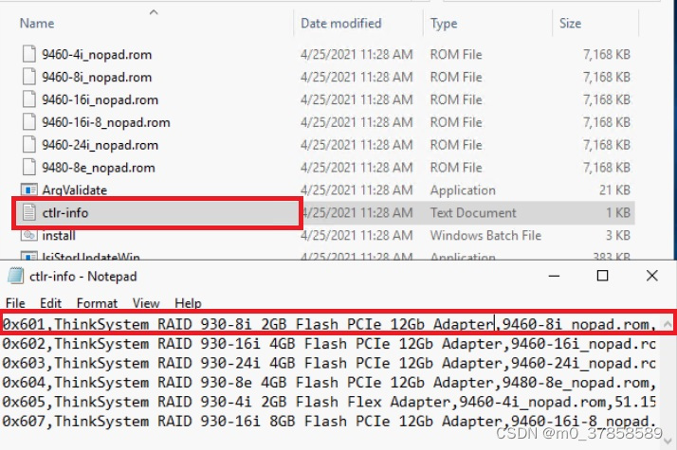This screenshot has height=450, width=677.
Task: Click Notepad scrollbar up arrow
Action: pyautogui.click(x=668, y=323)
